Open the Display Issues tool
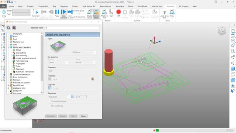The height and width of the screenshot is (133, 236). [90, 14]
